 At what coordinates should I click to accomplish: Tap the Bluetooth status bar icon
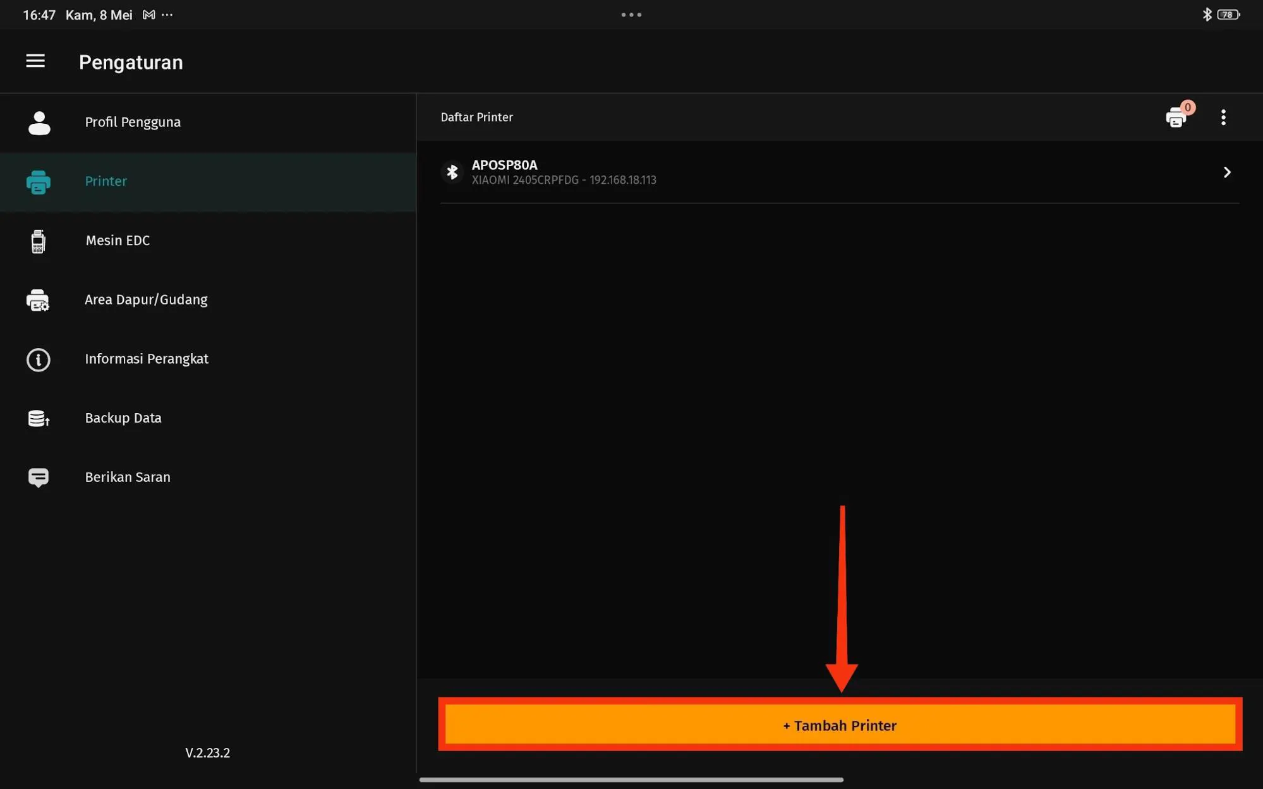point(1207,15)
